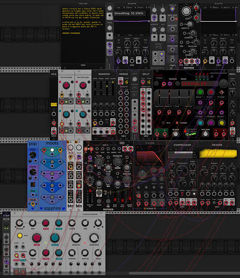Click the channel count display on the SPLIT module
This screenshot has width=240, height=278.
point(149,82)
